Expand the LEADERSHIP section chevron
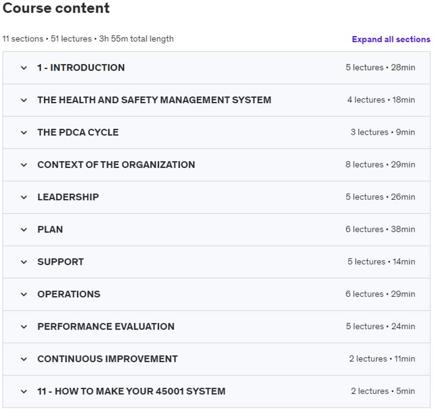Viewport: 433px width, 411px height. click(x=24, y=197)
